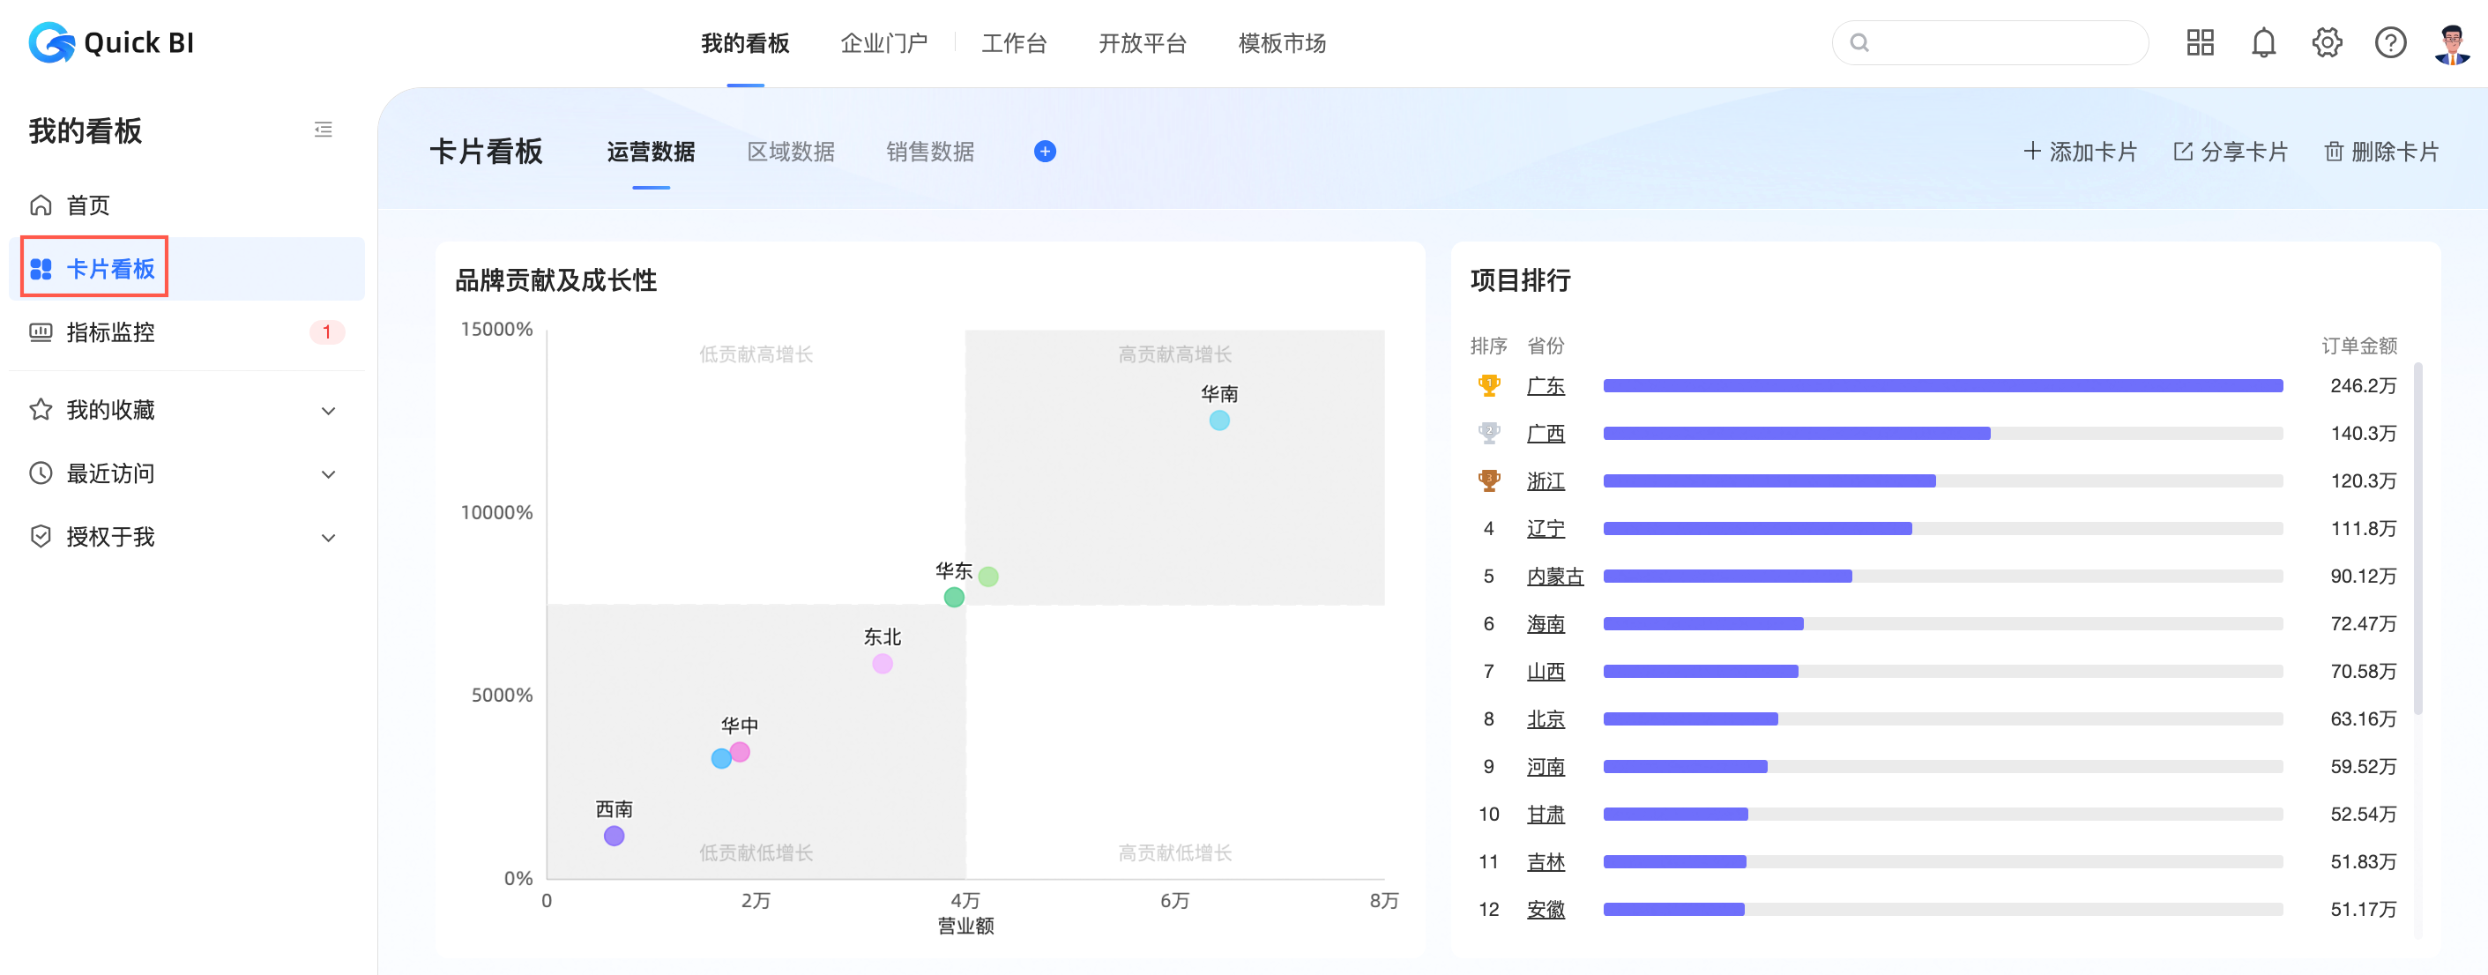Viewport: 2488px width, 975px height.
Task: Expand 我的收藏 section chevron
Action: coord(328,410)
